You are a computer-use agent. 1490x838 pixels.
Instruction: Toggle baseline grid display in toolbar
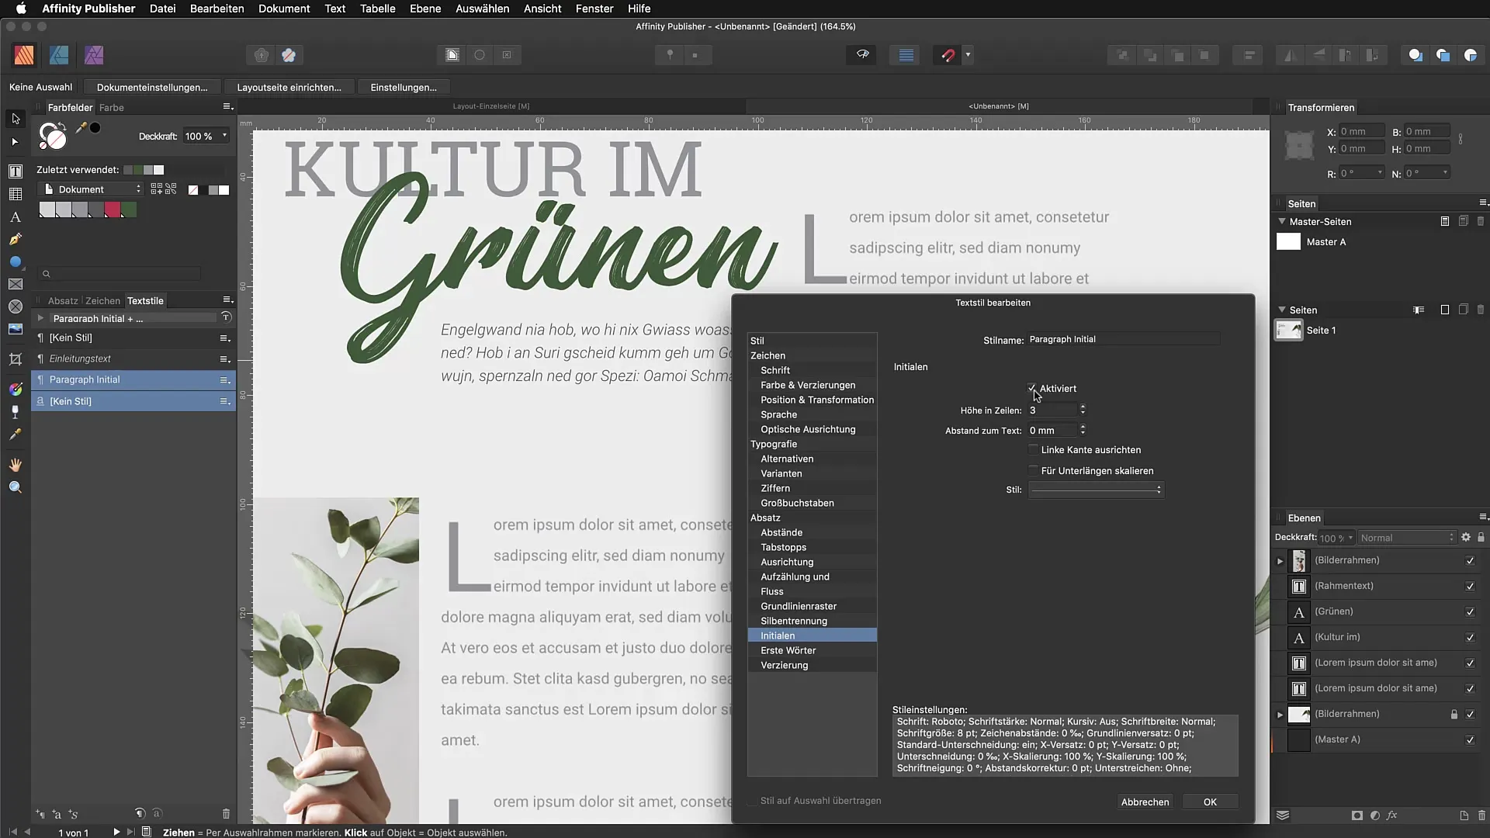point(906,55)
